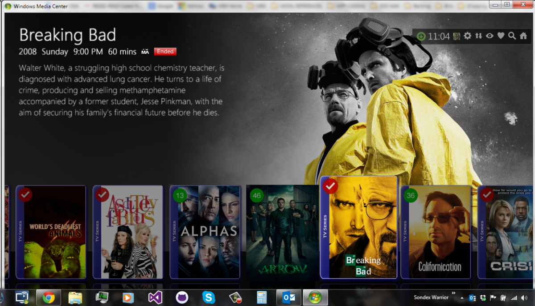Image resolution: width=535 pixels, height=306 pixels.
Task: Click the watched checkmark on Breaking Bad poster
Action: 330,186
